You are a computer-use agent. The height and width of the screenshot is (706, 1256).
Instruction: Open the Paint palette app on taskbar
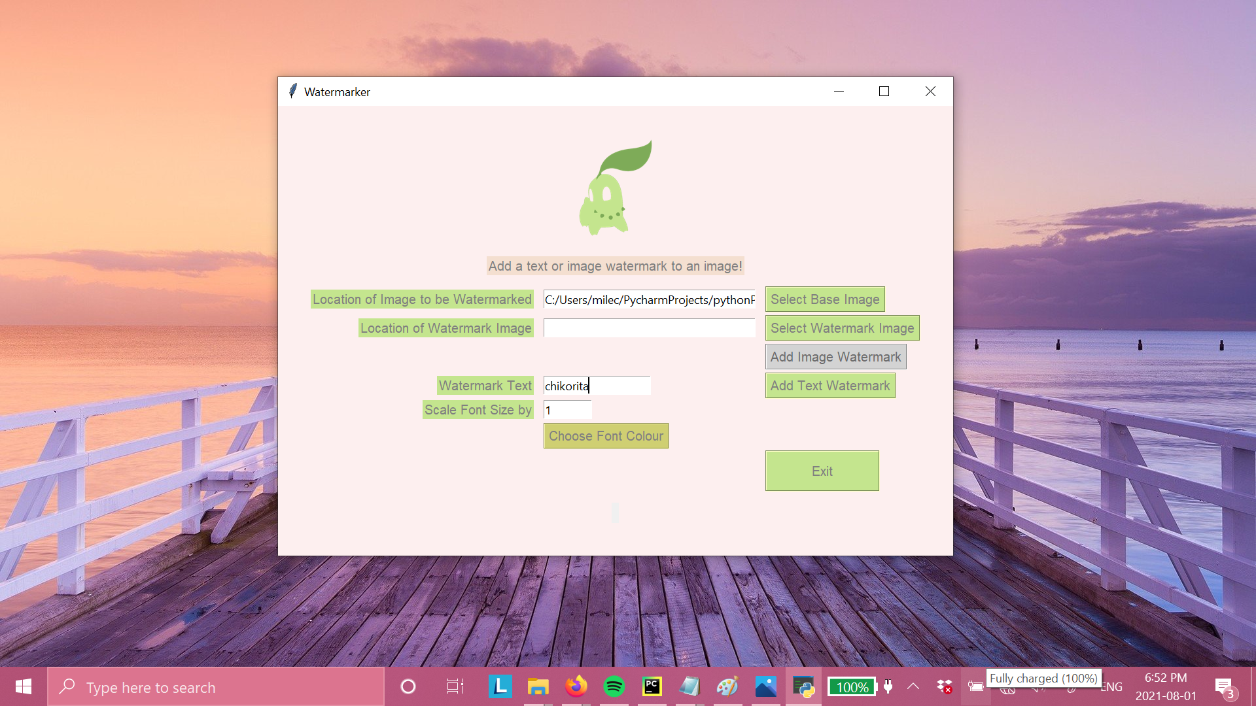tap(727, 687)
